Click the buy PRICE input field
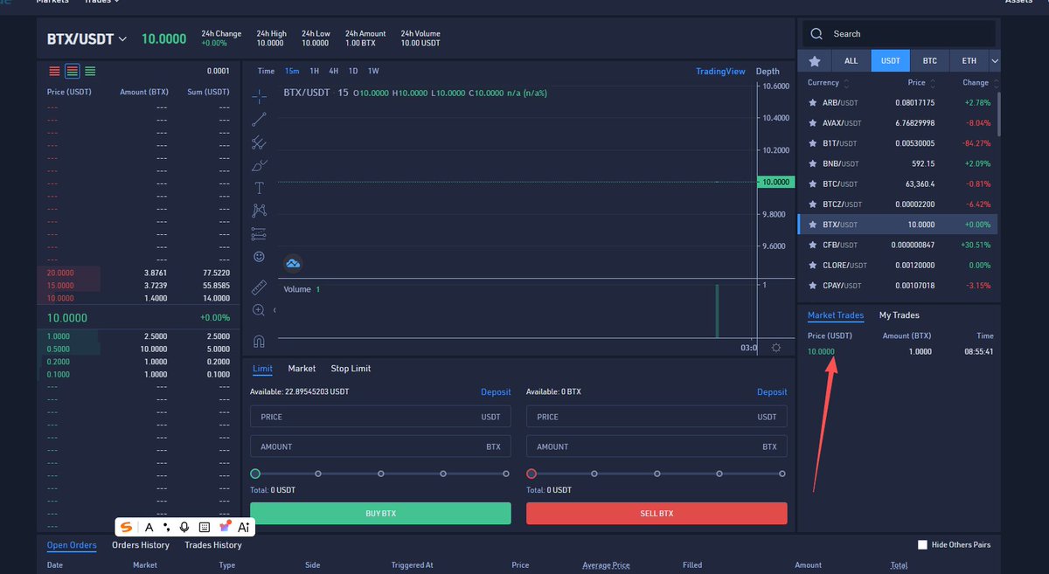1049x574 pixels. pyautogui.click(x=380, y=417)
